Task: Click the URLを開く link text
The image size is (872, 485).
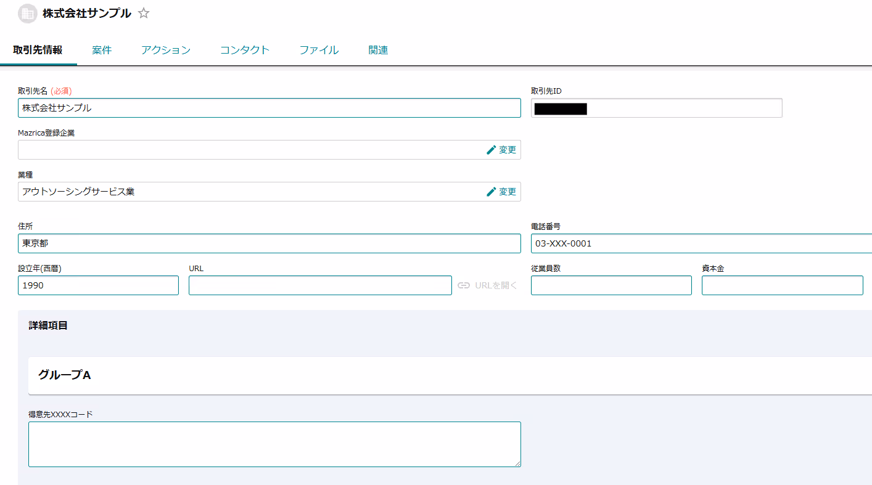Action: tap(496, 285)
